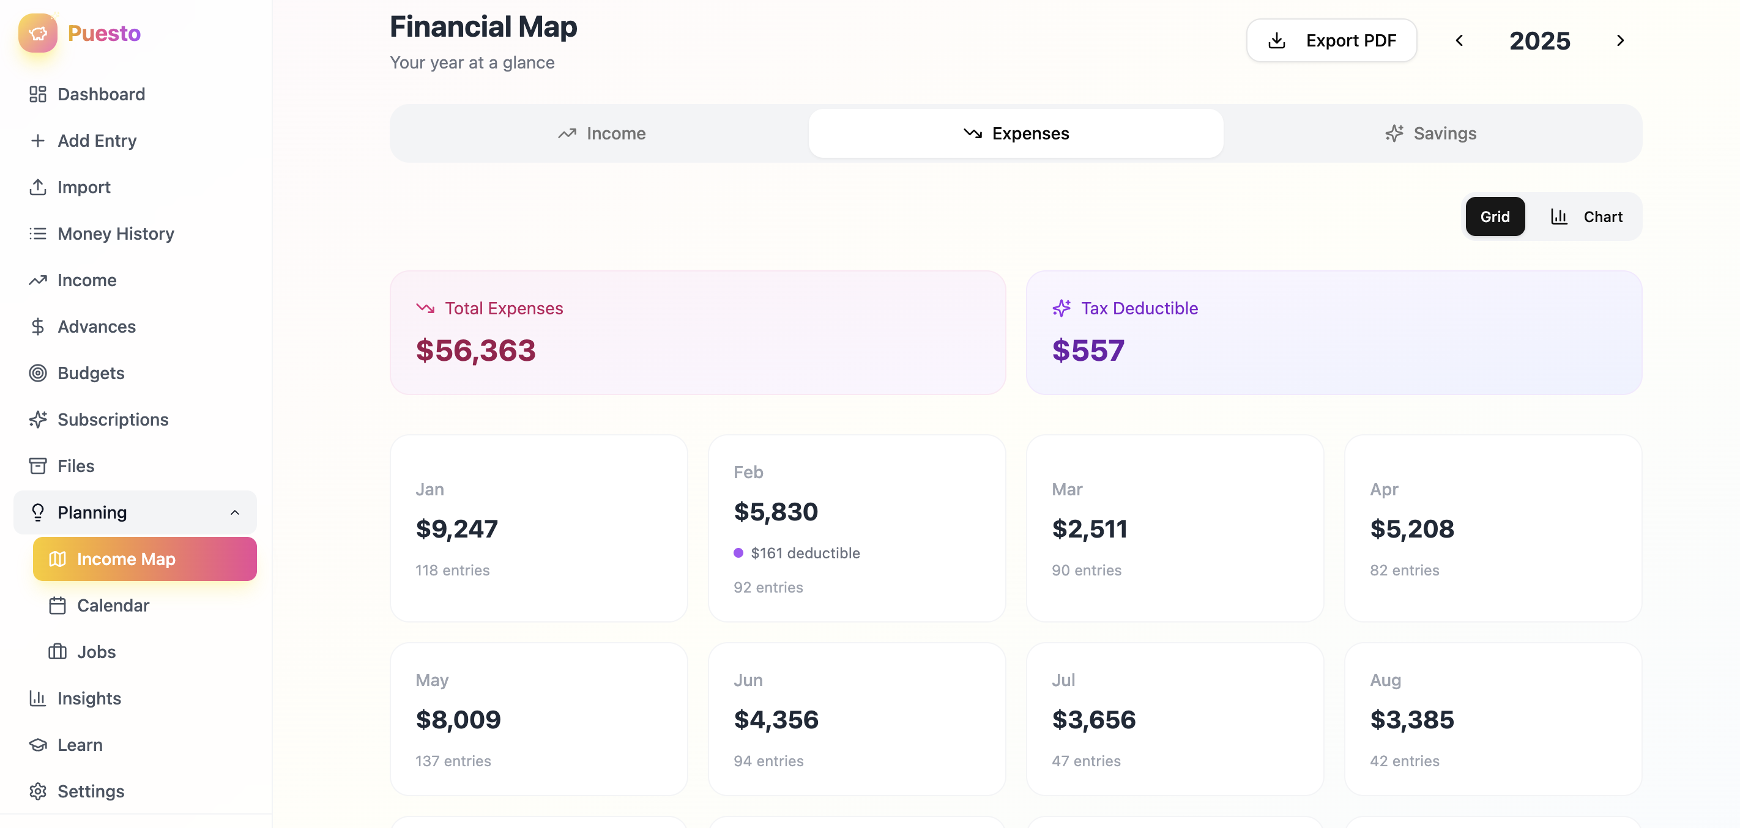Click the Puesto piggy bank logo
This screenshot has width=1740, height=828.
38,33
